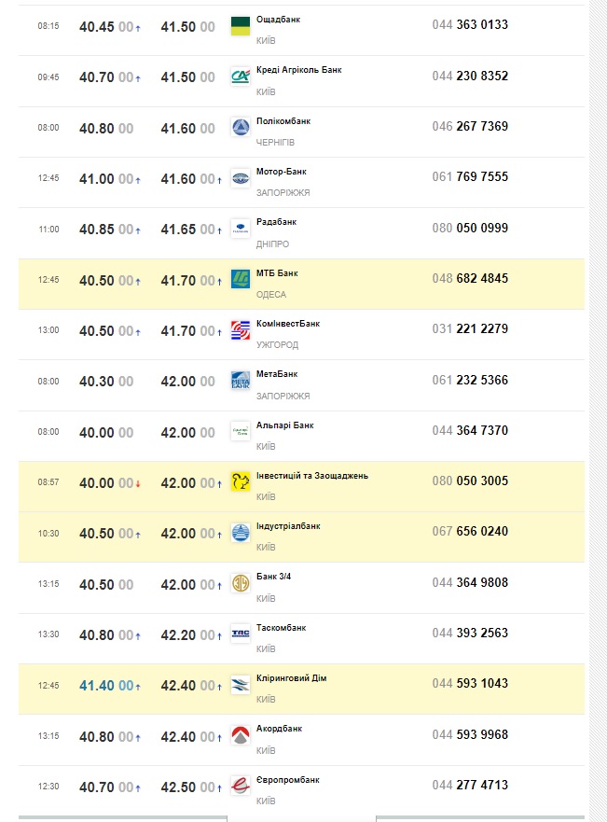The height and width of the screenshot is (822, 607).
Task: Click the yellow Інвестицій та Заощаджень logo
Action: [241, 482]
